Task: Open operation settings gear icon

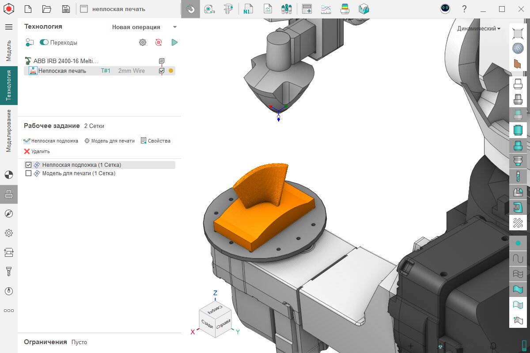Action: tap(142, 42)
